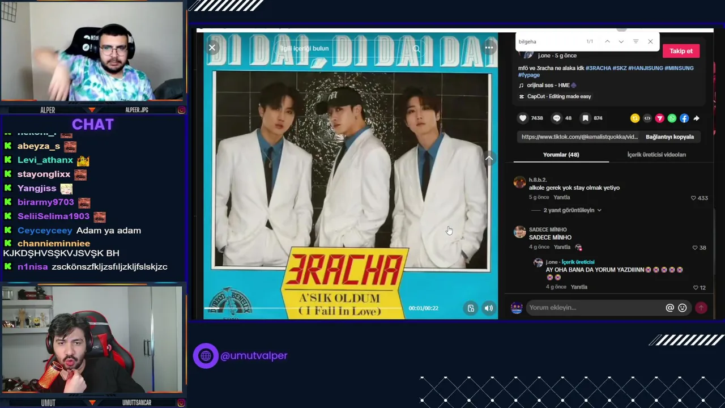The image size is (725, 408).
Task: Open the h.8.b.2. commenter avatar
Action: pos(519,182)
